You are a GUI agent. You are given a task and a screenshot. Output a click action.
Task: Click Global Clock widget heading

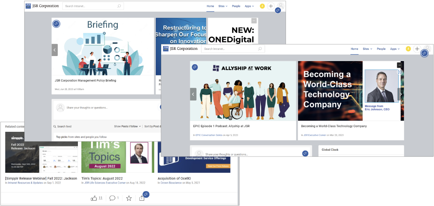click(330, 150)
